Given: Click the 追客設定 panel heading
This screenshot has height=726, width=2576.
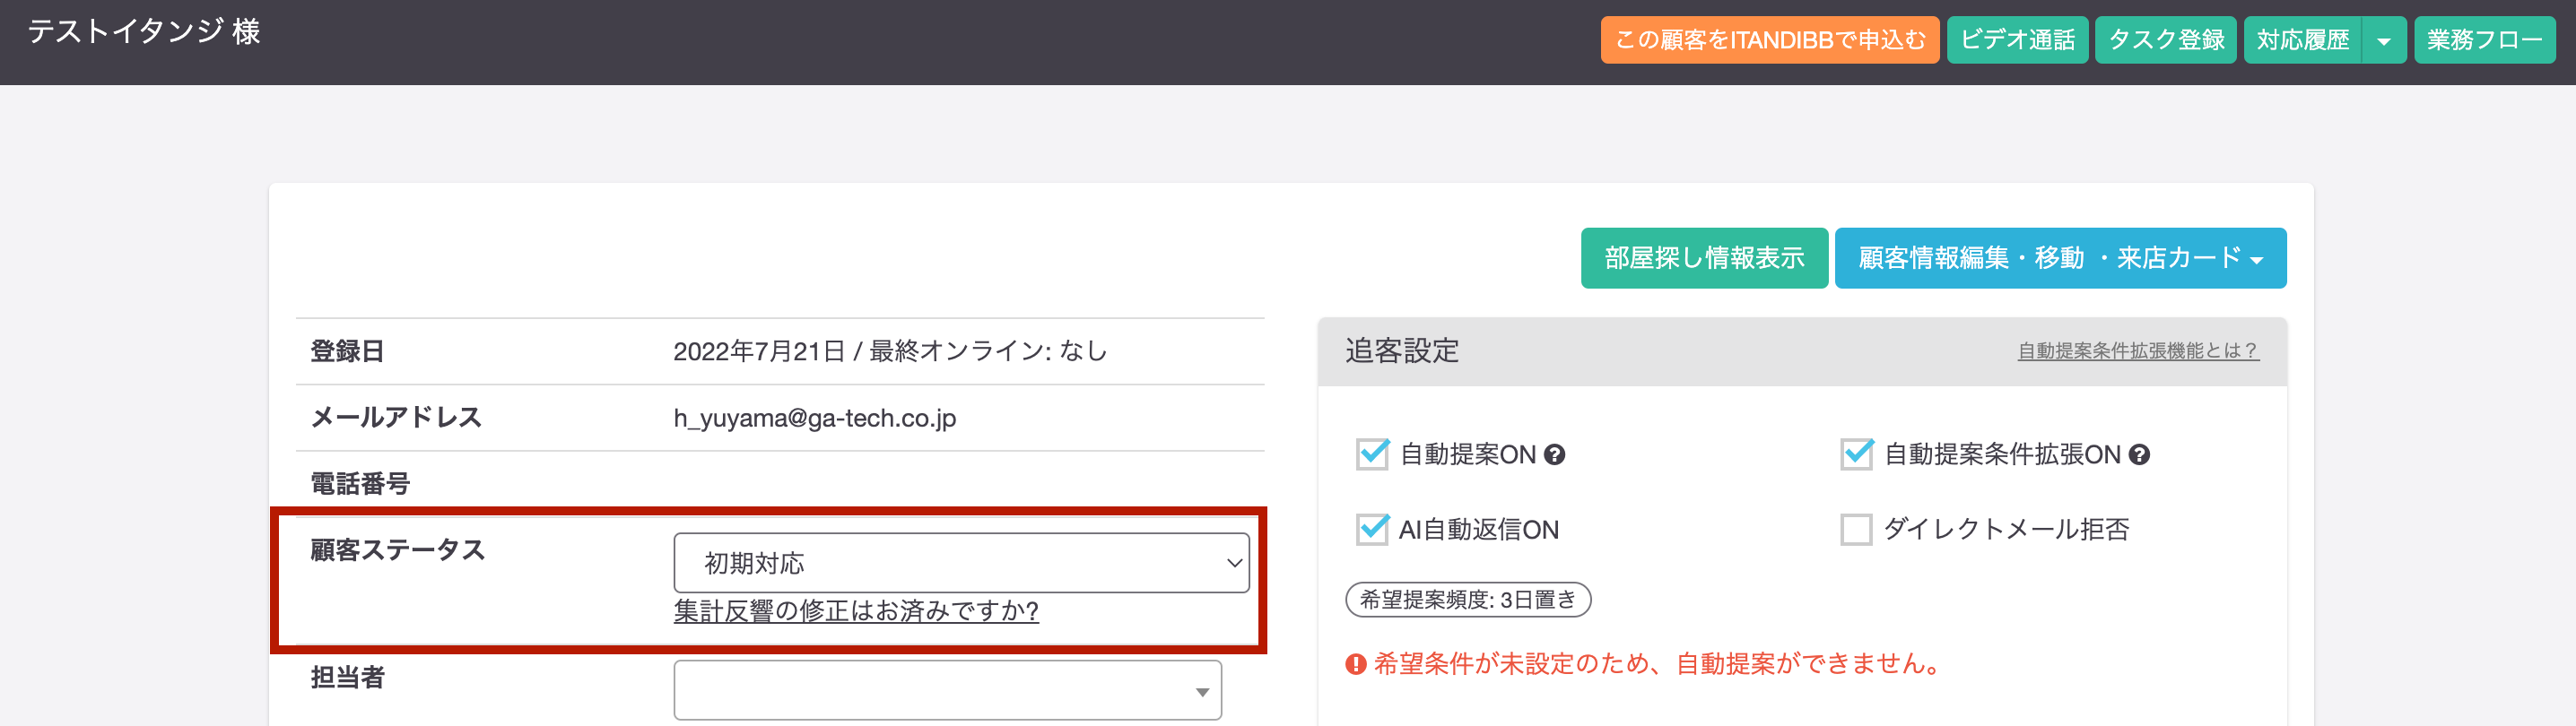Looking at the screenshot, I should (x=1402, y=350).
